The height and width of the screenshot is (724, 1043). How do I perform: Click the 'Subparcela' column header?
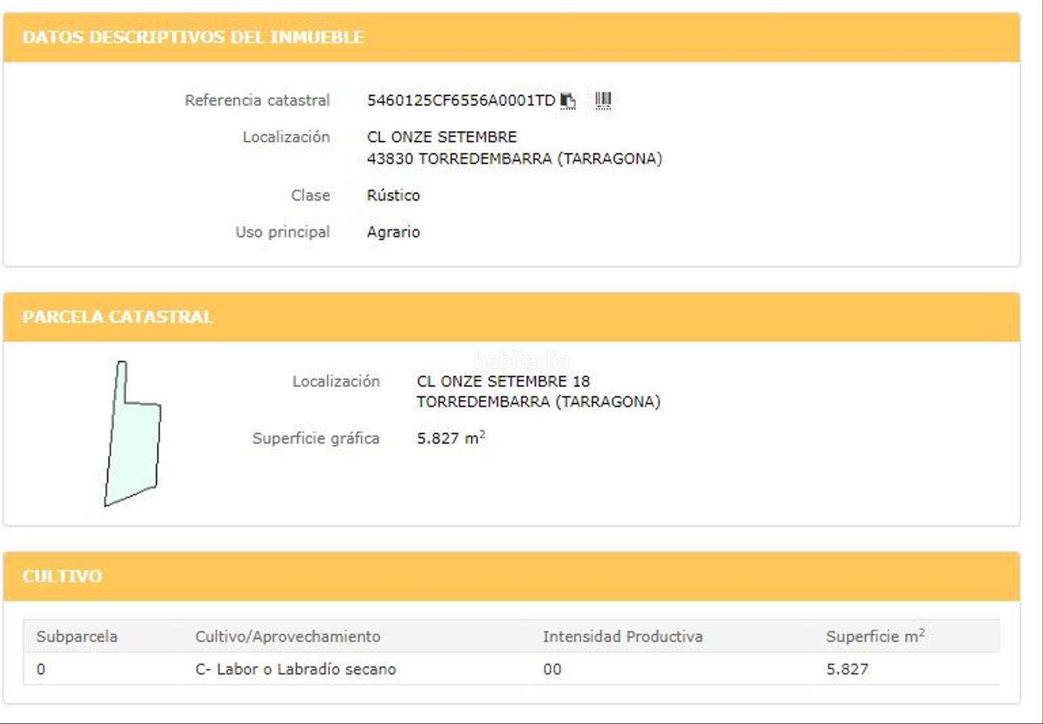(x=77, y=637)
